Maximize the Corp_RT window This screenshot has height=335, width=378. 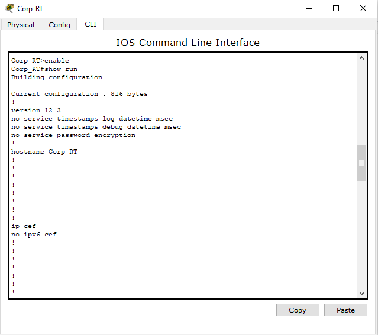(x=336, y=8)
